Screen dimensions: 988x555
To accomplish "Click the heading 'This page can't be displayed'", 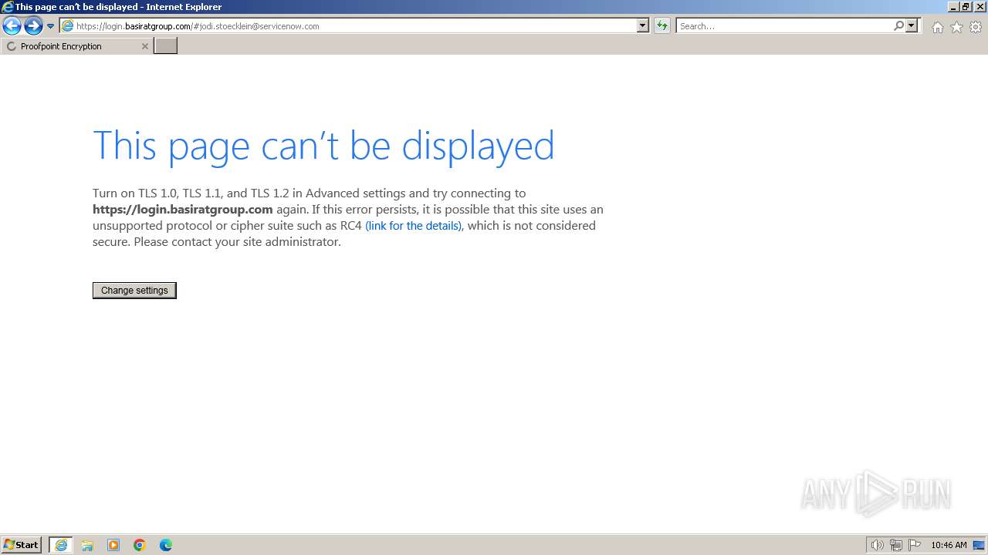I will [x=323, y=145].
